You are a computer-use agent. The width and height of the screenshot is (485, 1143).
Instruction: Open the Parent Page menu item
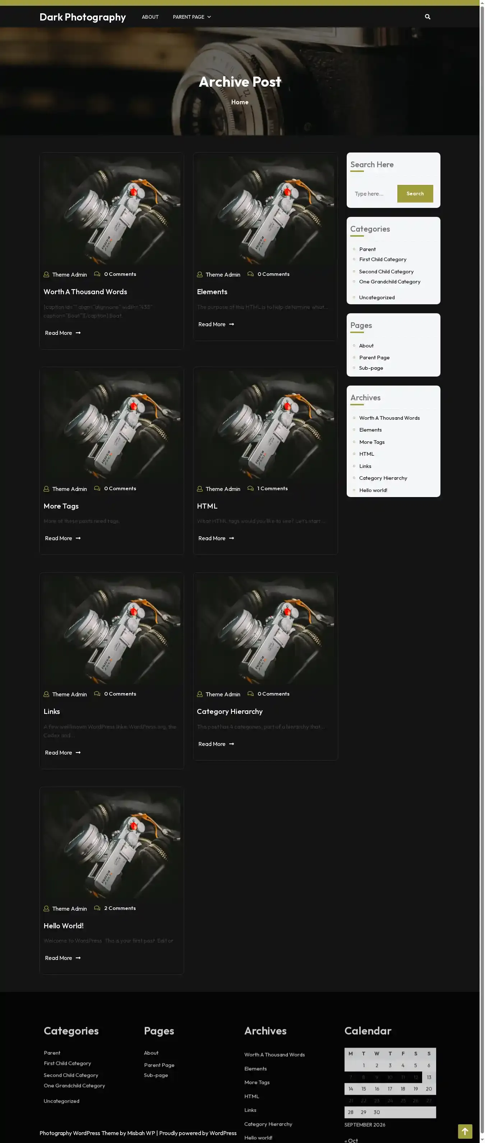pyautogui.click(x=188, y=17)
